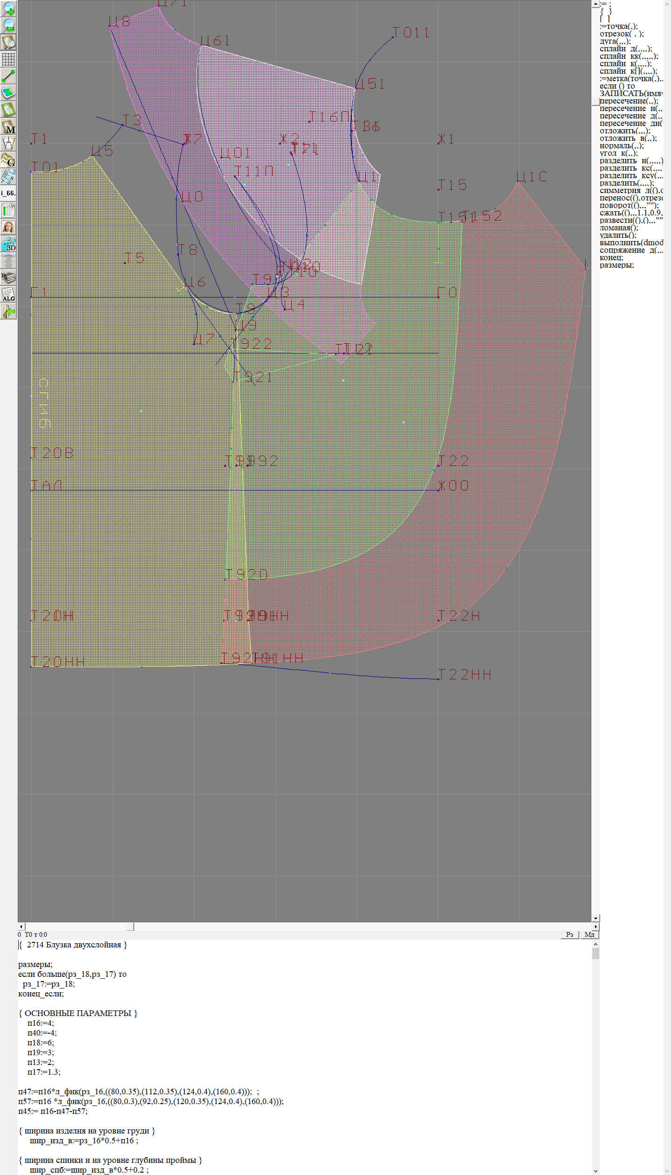Click the Рз button

569,934
